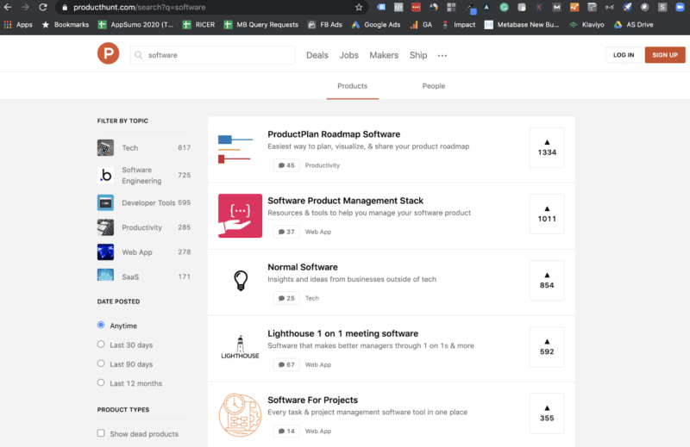Upvote Software Product Management Stack
The width and height of the screenshot is (690, 447).
click(x=547, y=214)
